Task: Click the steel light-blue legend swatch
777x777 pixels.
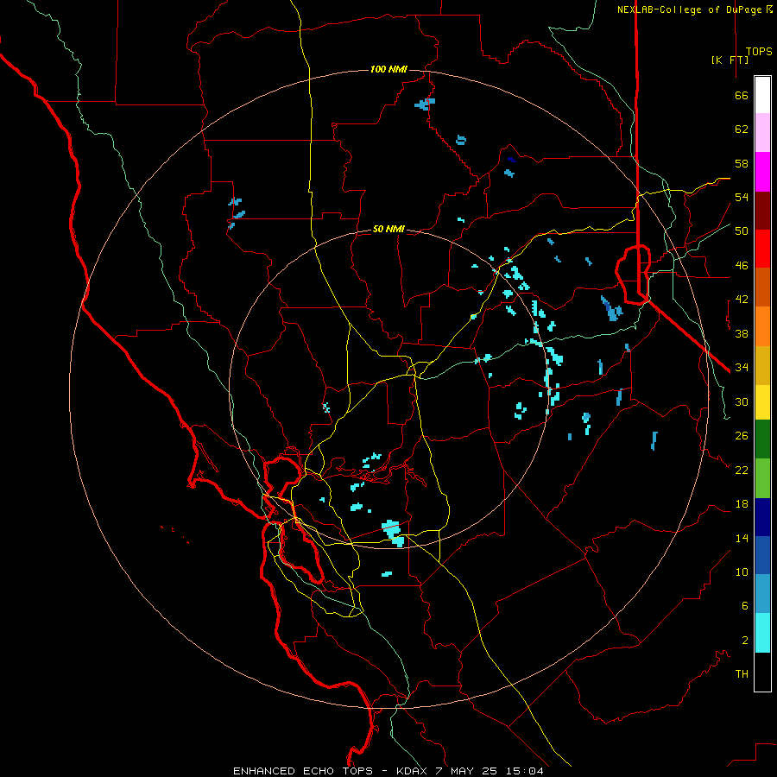Action: pyautogui.click(x=762, y=594)
